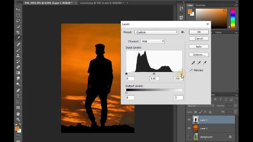Select the Zoom tool
The image size is (253, 142).
tap(18, 120)
